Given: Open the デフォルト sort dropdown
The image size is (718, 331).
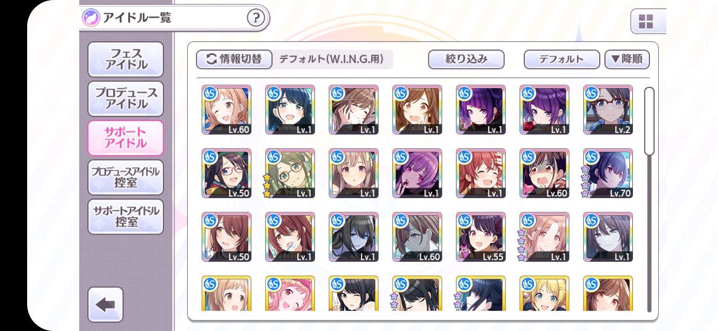Looking at the screenshot, I should pos(562,59).
